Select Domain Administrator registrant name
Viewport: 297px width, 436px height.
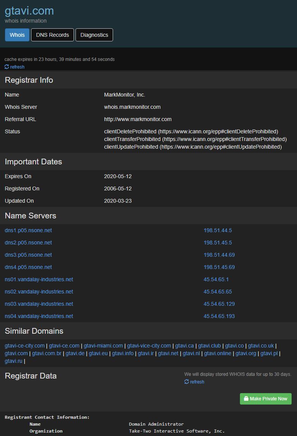[156, 424]
